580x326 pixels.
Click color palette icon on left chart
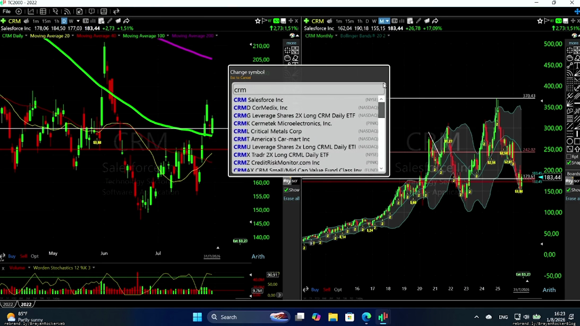pos(292,36)
